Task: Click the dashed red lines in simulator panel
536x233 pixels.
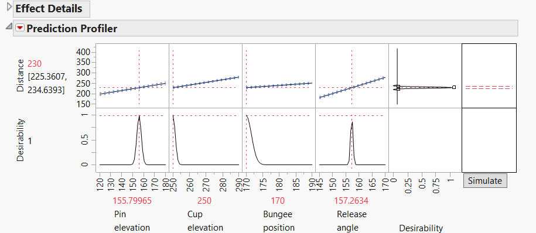Action: 489,87
